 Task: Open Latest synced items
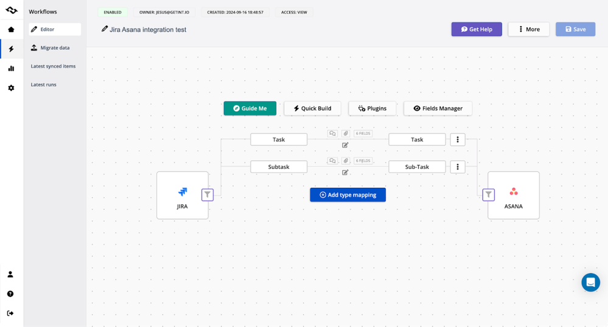coord(53,66)
